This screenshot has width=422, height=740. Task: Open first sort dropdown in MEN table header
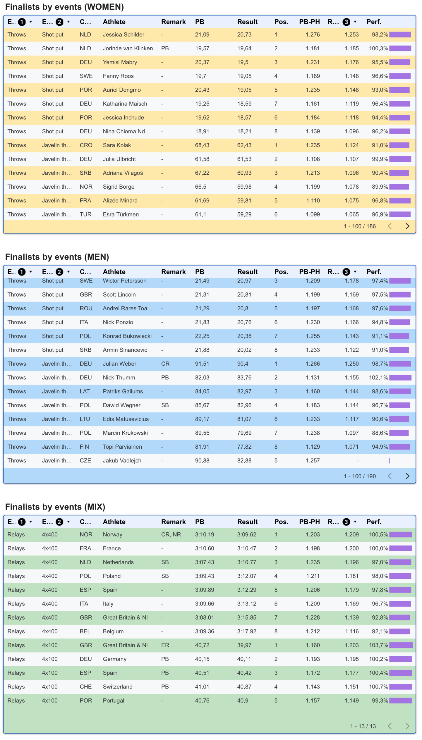(30, 272)
